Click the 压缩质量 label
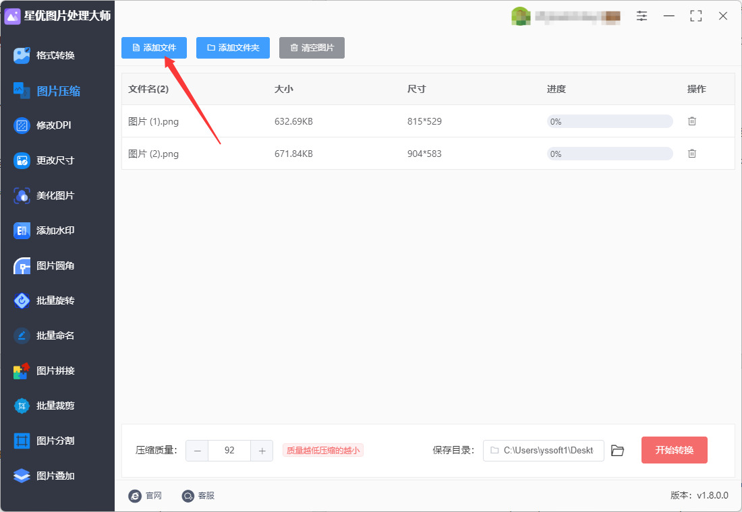The width and height of the screenshot is (742, 512). (x=156, y=451)
